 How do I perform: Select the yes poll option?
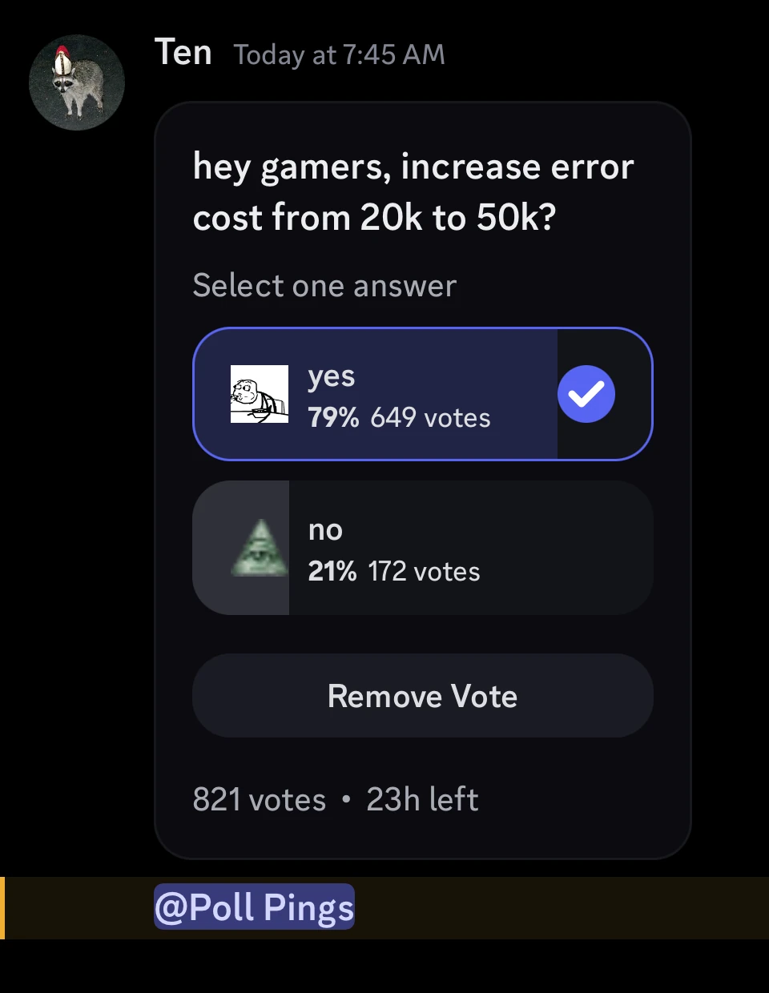click(423, 393)
